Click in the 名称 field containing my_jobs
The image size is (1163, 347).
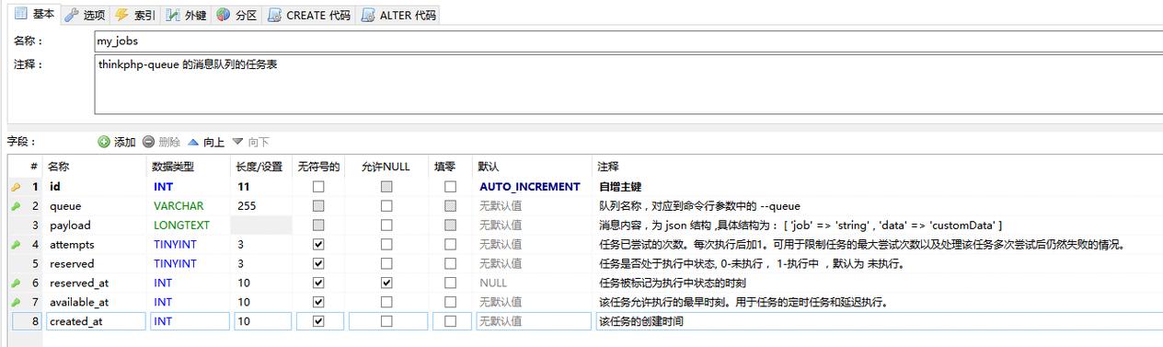(628, 41)
